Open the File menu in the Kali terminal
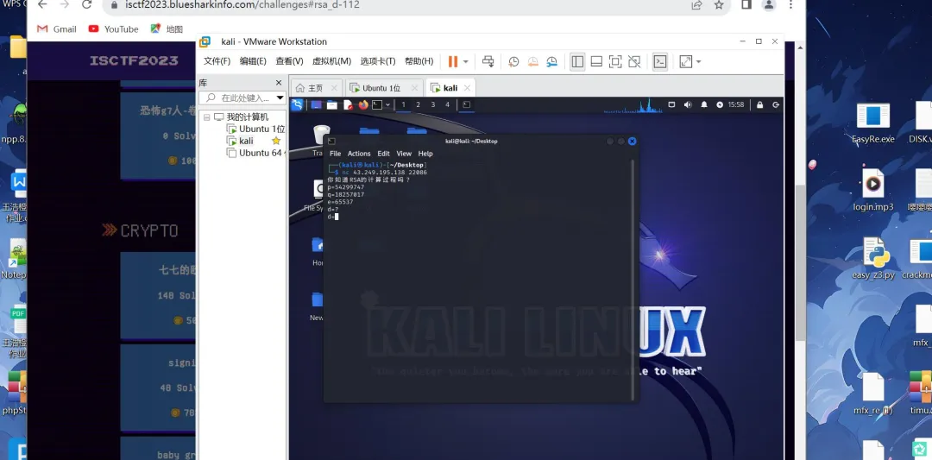 coord(335,154)
